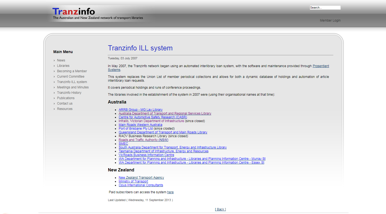This screenshot has width=386, height=214.
Task: Open Queensland Department of Transport and Main Roads Library
Action: pyautogui.click(x=163, y=132)
